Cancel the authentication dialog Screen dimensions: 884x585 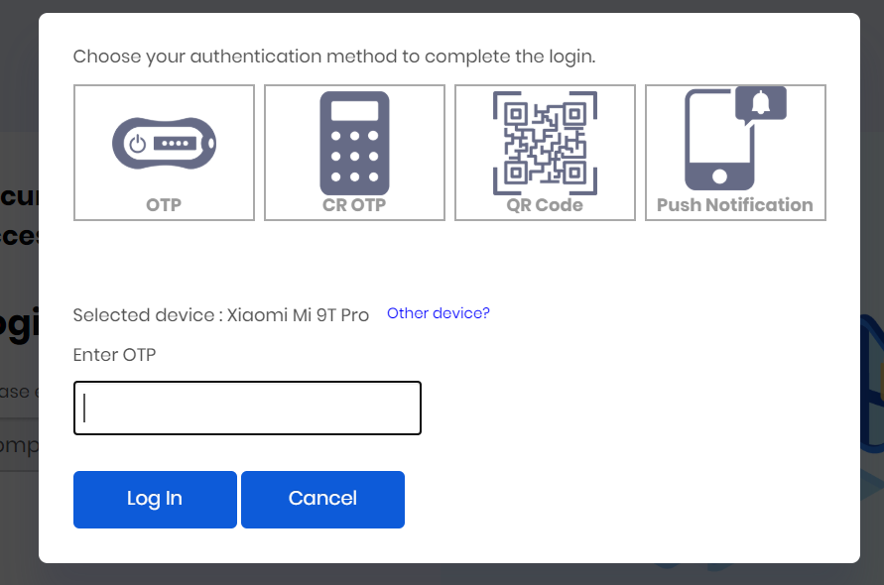pos(322,499)
